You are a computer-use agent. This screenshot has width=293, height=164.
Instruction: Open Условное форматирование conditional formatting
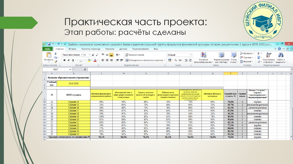click(x=203, y=58)
